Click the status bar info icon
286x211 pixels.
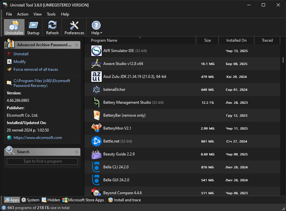tap(4, 208)
